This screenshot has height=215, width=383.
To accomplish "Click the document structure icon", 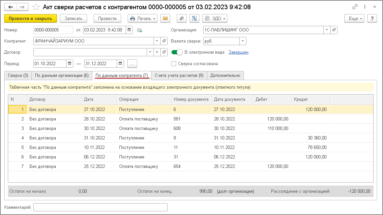I will coord(194,19).
